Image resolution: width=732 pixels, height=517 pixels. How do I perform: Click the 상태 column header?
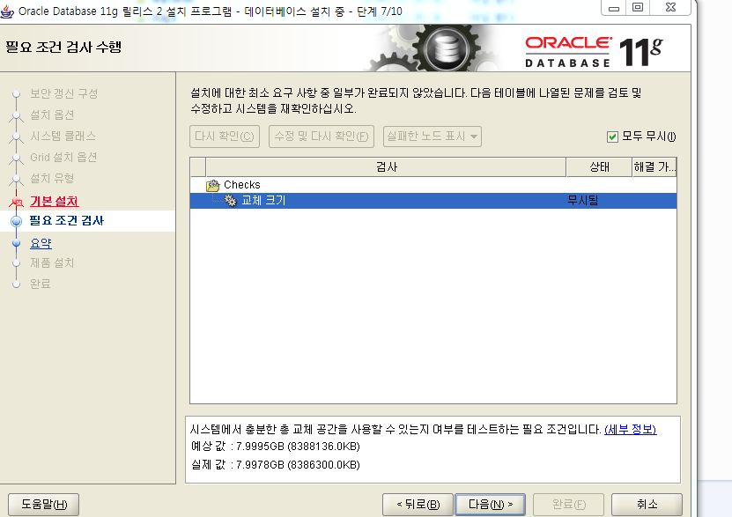point(598,166)
